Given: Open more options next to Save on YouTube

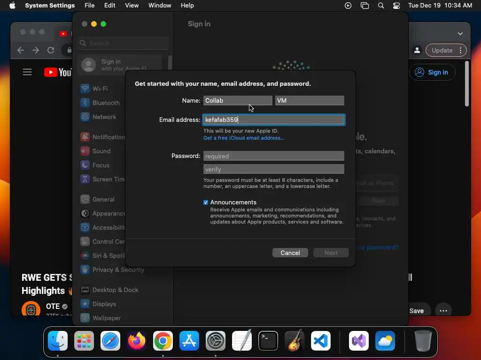Looking at the screenshot, I should tap(443, 310).
